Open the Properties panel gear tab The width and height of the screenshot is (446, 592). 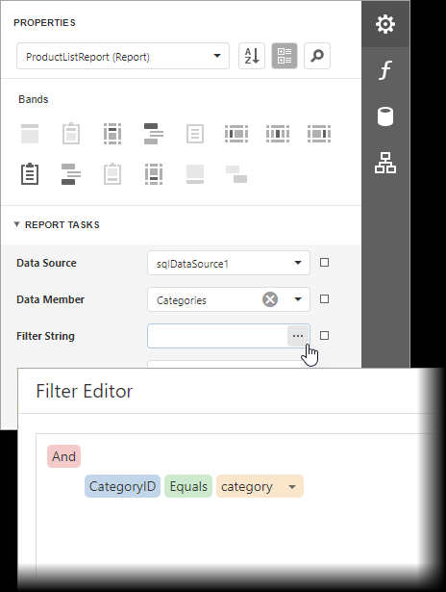pyautogui.click(x=385, y=24)
